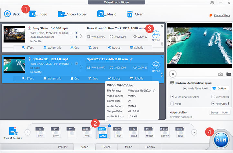
Task: Select MP4 HEVC format
Action: 56,132
